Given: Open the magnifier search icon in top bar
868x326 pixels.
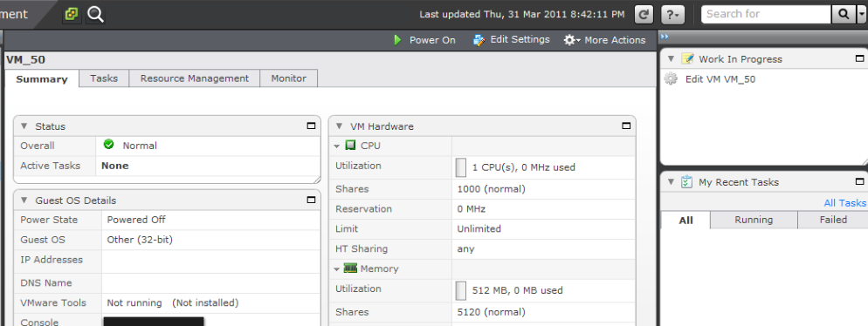Looking at the screenshot, I should coord(96,14).
